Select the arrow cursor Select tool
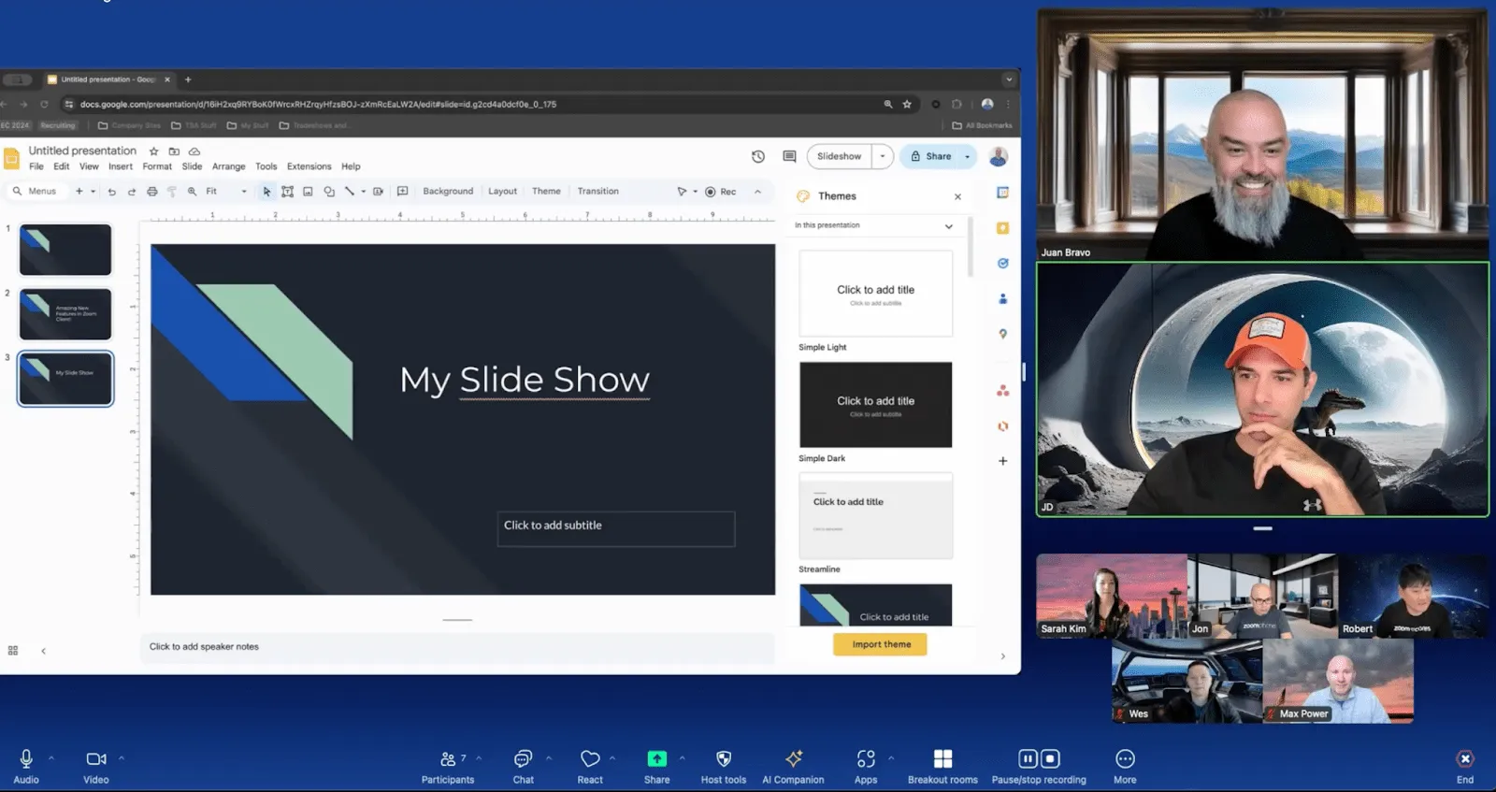 coord(266,192)
